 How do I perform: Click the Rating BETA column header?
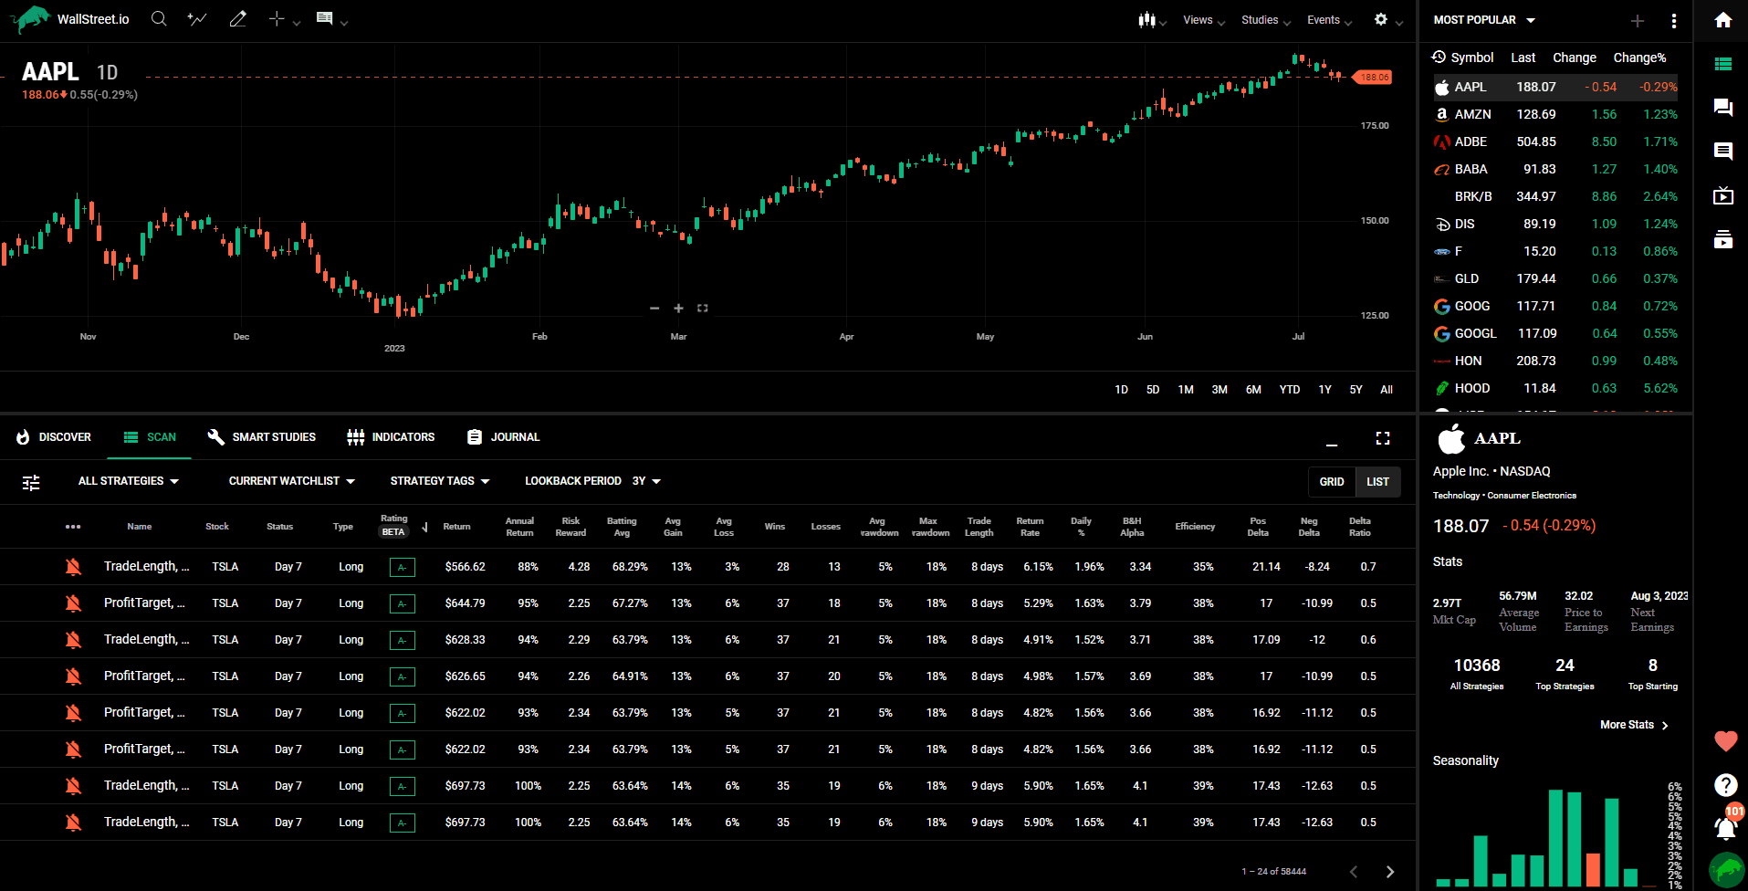coord(393,526)
